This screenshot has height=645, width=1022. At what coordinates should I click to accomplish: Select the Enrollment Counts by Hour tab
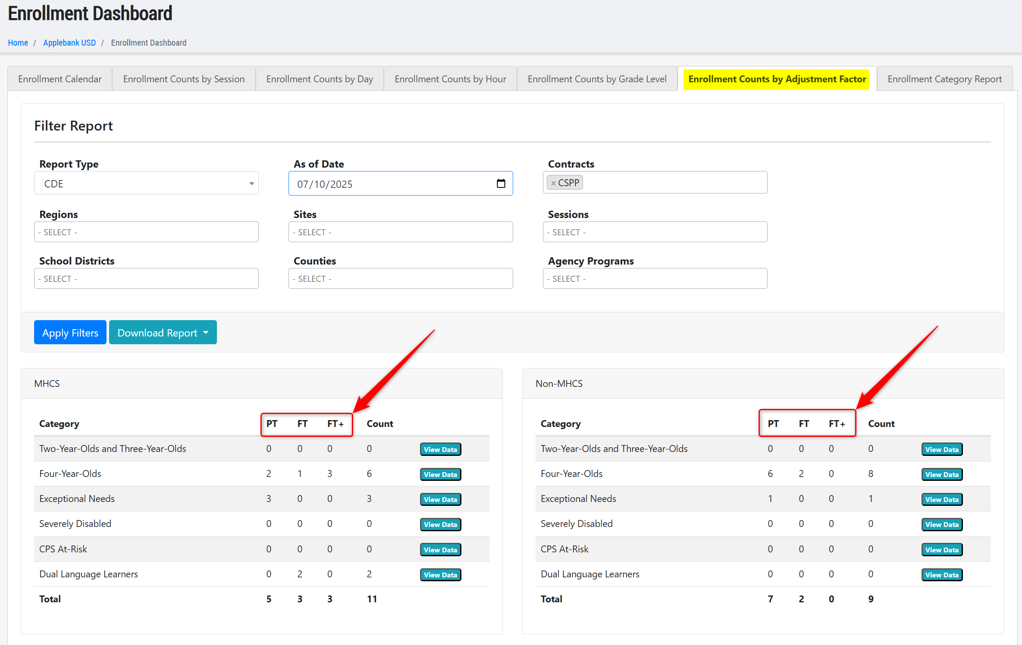(x=450, y=79)
